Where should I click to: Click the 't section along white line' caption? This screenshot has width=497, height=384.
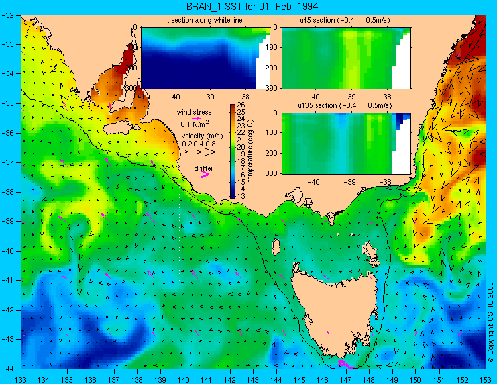205,21
